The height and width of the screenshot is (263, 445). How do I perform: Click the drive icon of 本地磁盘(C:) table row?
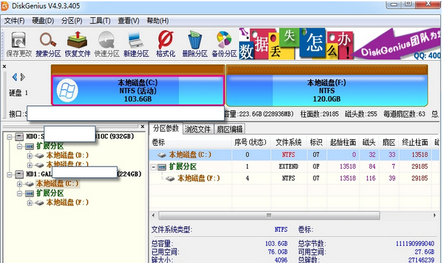click(x=162, y=155)
